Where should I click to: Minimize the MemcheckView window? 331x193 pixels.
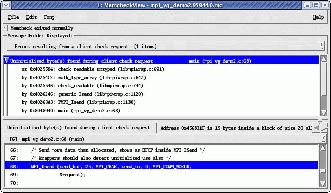(308, 5)
